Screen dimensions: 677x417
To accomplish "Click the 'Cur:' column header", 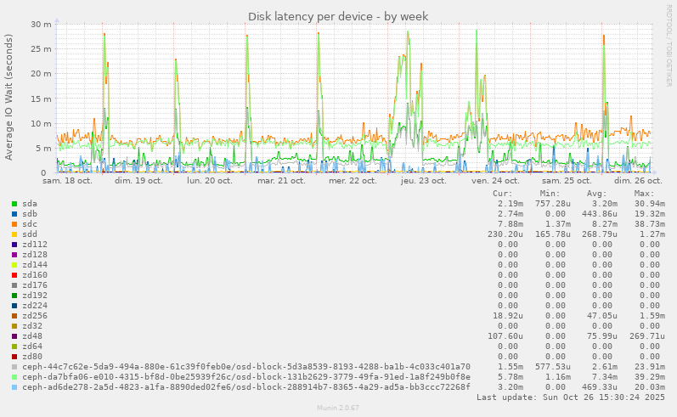I will coord(512,194).
